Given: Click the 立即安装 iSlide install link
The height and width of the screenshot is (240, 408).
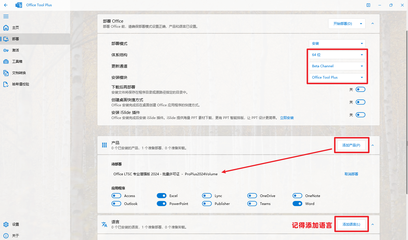Looking at the screenshot, I should (x=287, y=118).
